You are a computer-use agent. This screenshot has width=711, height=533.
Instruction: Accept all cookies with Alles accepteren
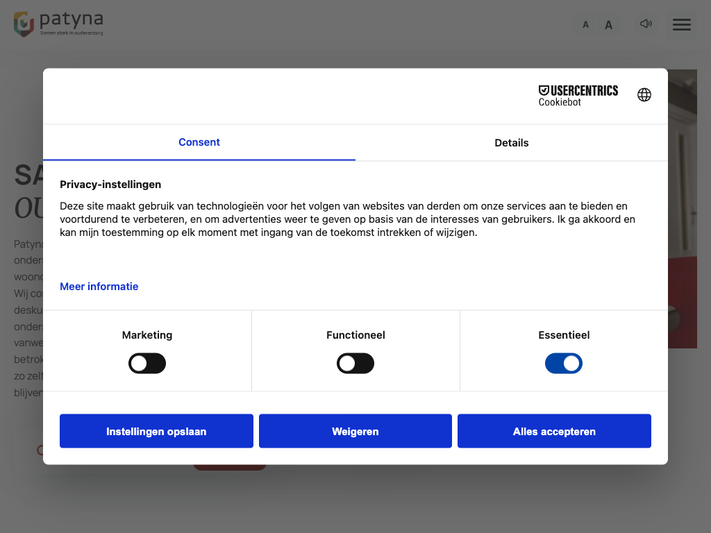(554, 432)
